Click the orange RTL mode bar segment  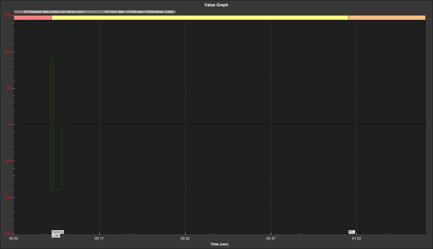click(387, 18)
